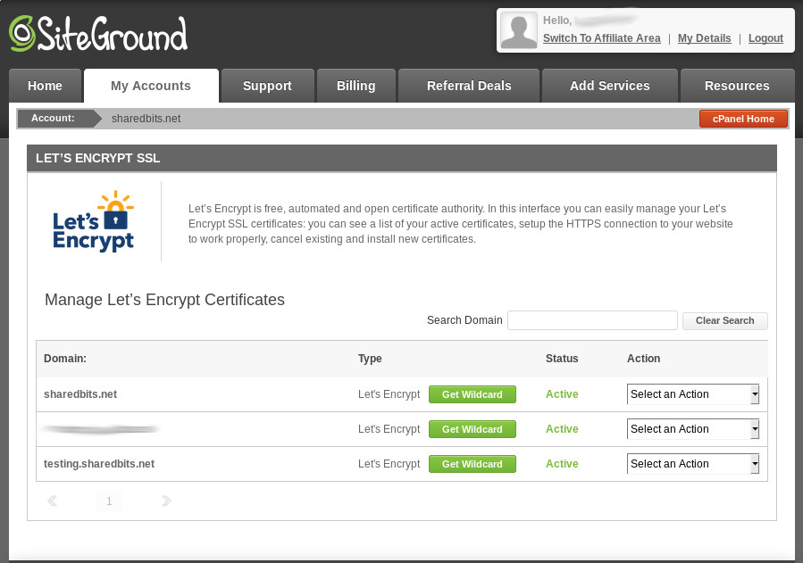Click Active status for sharedbits.net
The height and width of the screenshot is (563, 803).
point(562,394)
